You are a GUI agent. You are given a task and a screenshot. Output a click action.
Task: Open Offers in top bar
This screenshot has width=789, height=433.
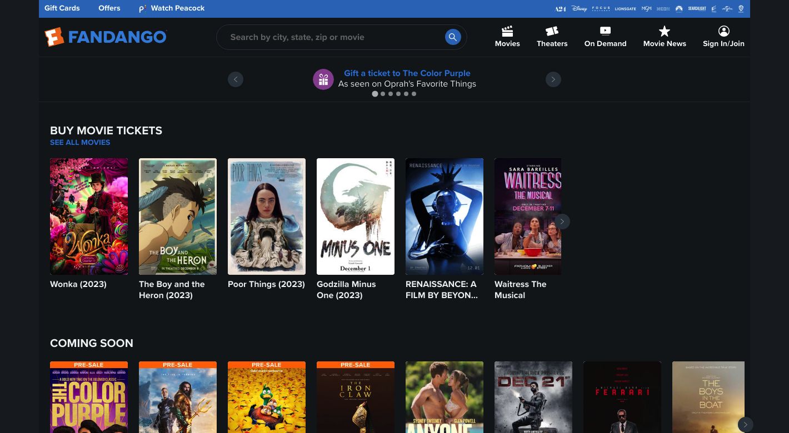point(109,8)
